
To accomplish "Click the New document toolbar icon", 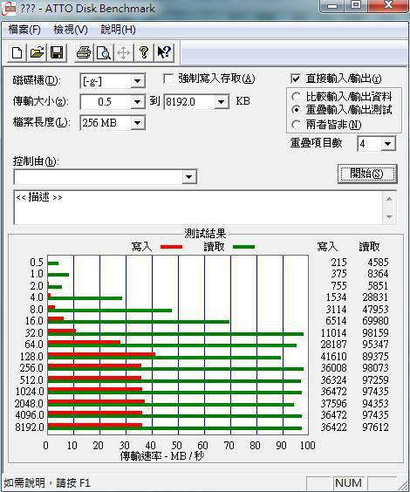I will tap(17, 52).
